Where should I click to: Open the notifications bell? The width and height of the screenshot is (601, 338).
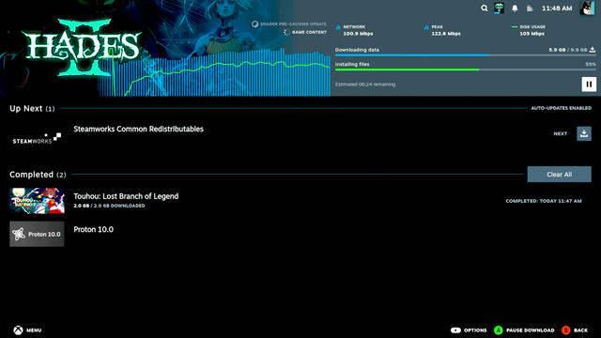(515, 8)
